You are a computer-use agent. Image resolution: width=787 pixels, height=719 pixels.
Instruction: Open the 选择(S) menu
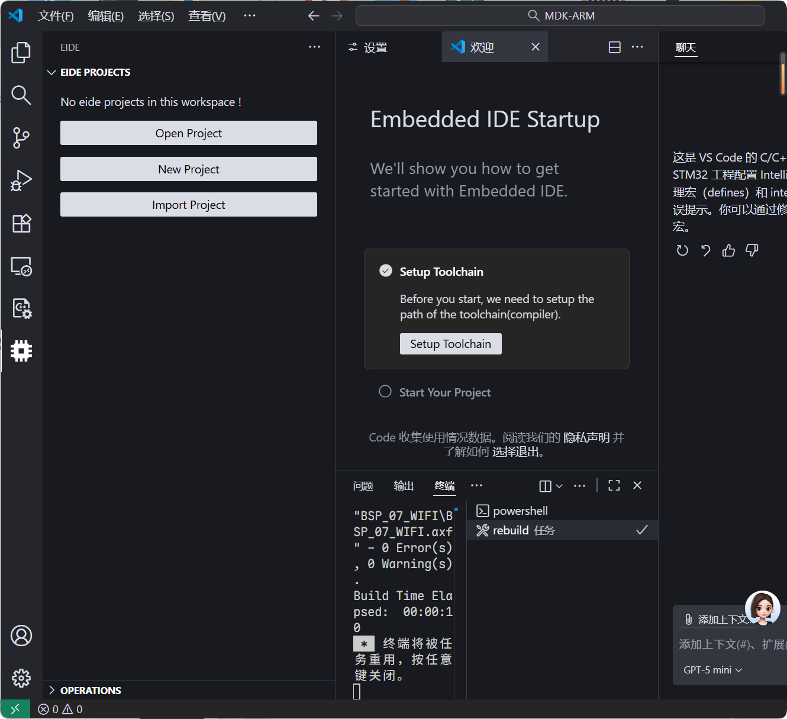click(156, 16)
